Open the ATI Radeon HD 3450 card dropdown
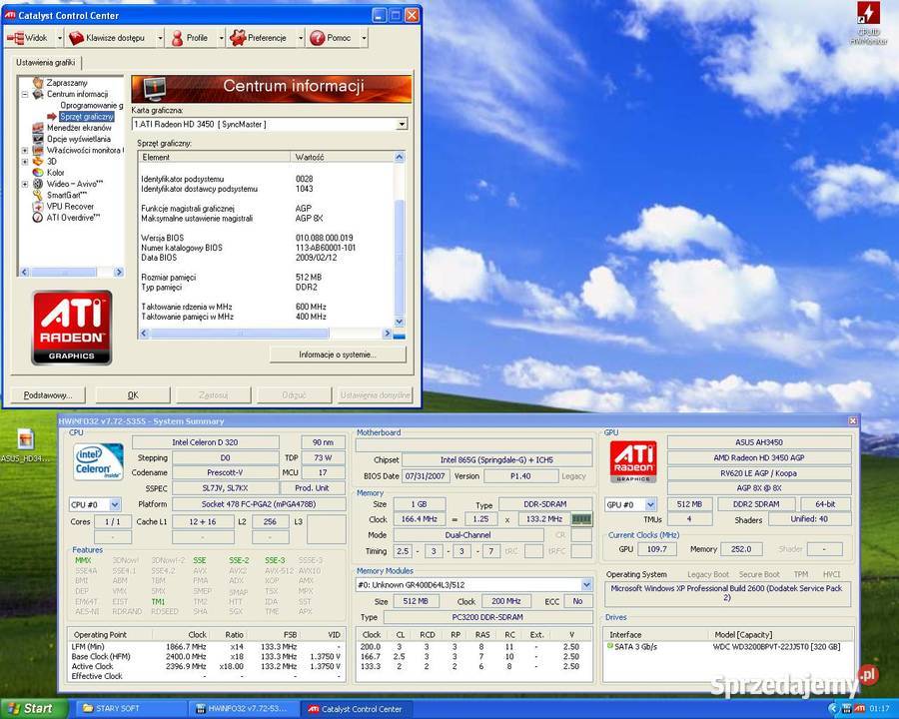Screen dimensions: 899x719 tap(402, 124)
